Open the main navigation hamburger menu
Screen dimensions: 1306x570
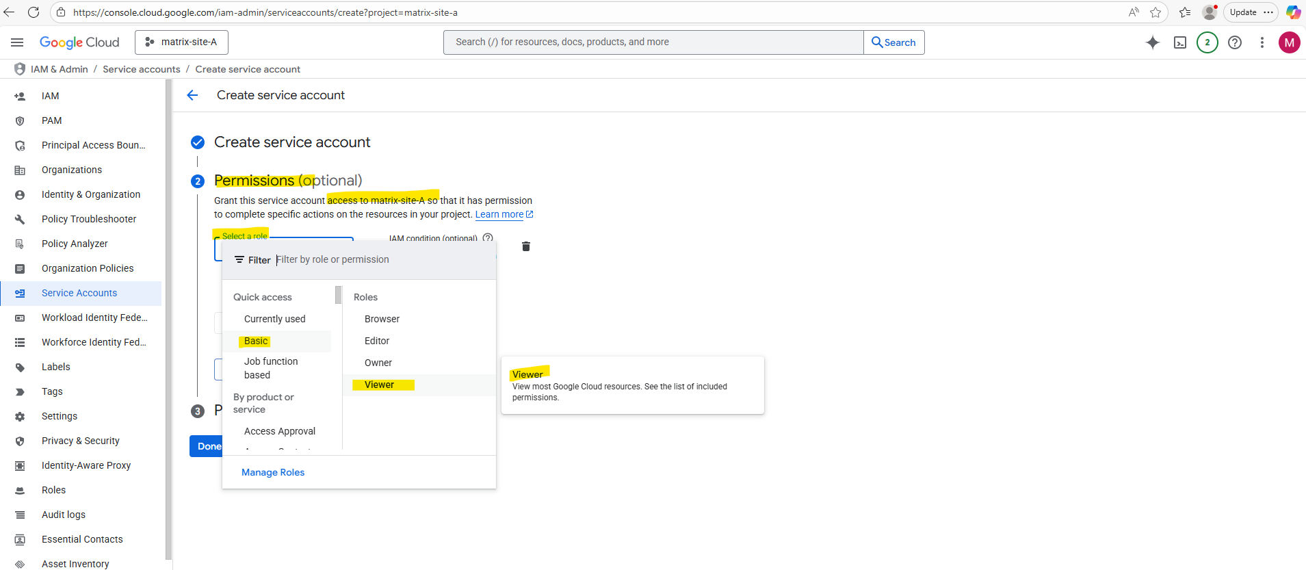(x=17, y=42)
